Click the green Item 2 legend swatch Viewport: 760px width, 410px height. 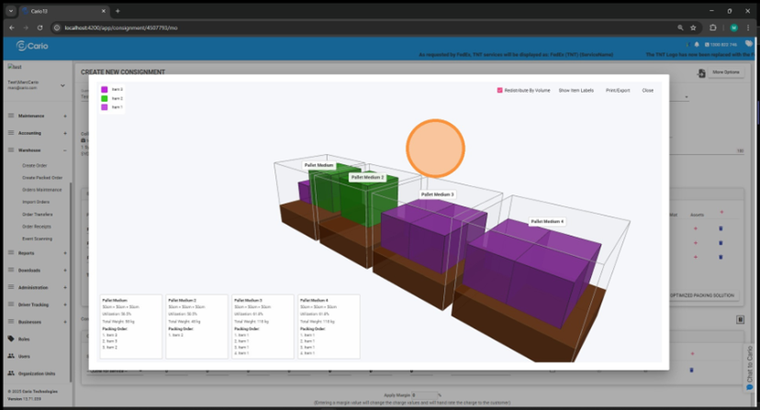coord(105,98)
